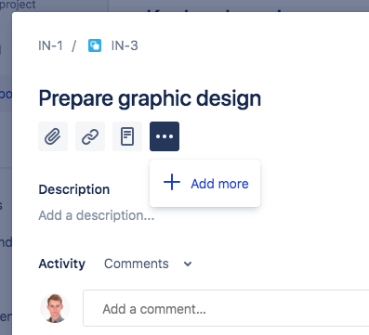
Task: Click the paperclip attach icon
Action: coord(53,136)
